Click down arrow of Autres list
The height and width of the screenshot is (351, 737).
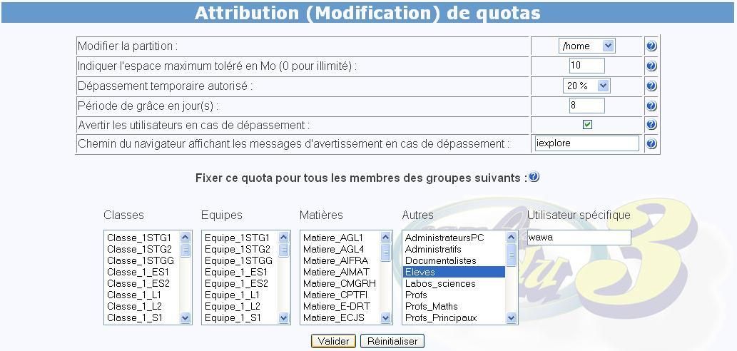512,318
